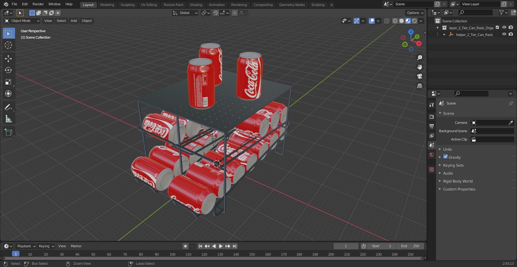The height and width of the screenshot is (267, 517).
Task: Open the timeline Playback dropdown
Action: [26, 246]
